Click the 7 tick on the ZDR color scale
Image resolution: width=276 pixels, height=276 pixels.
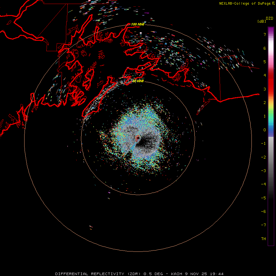[265, 34]
